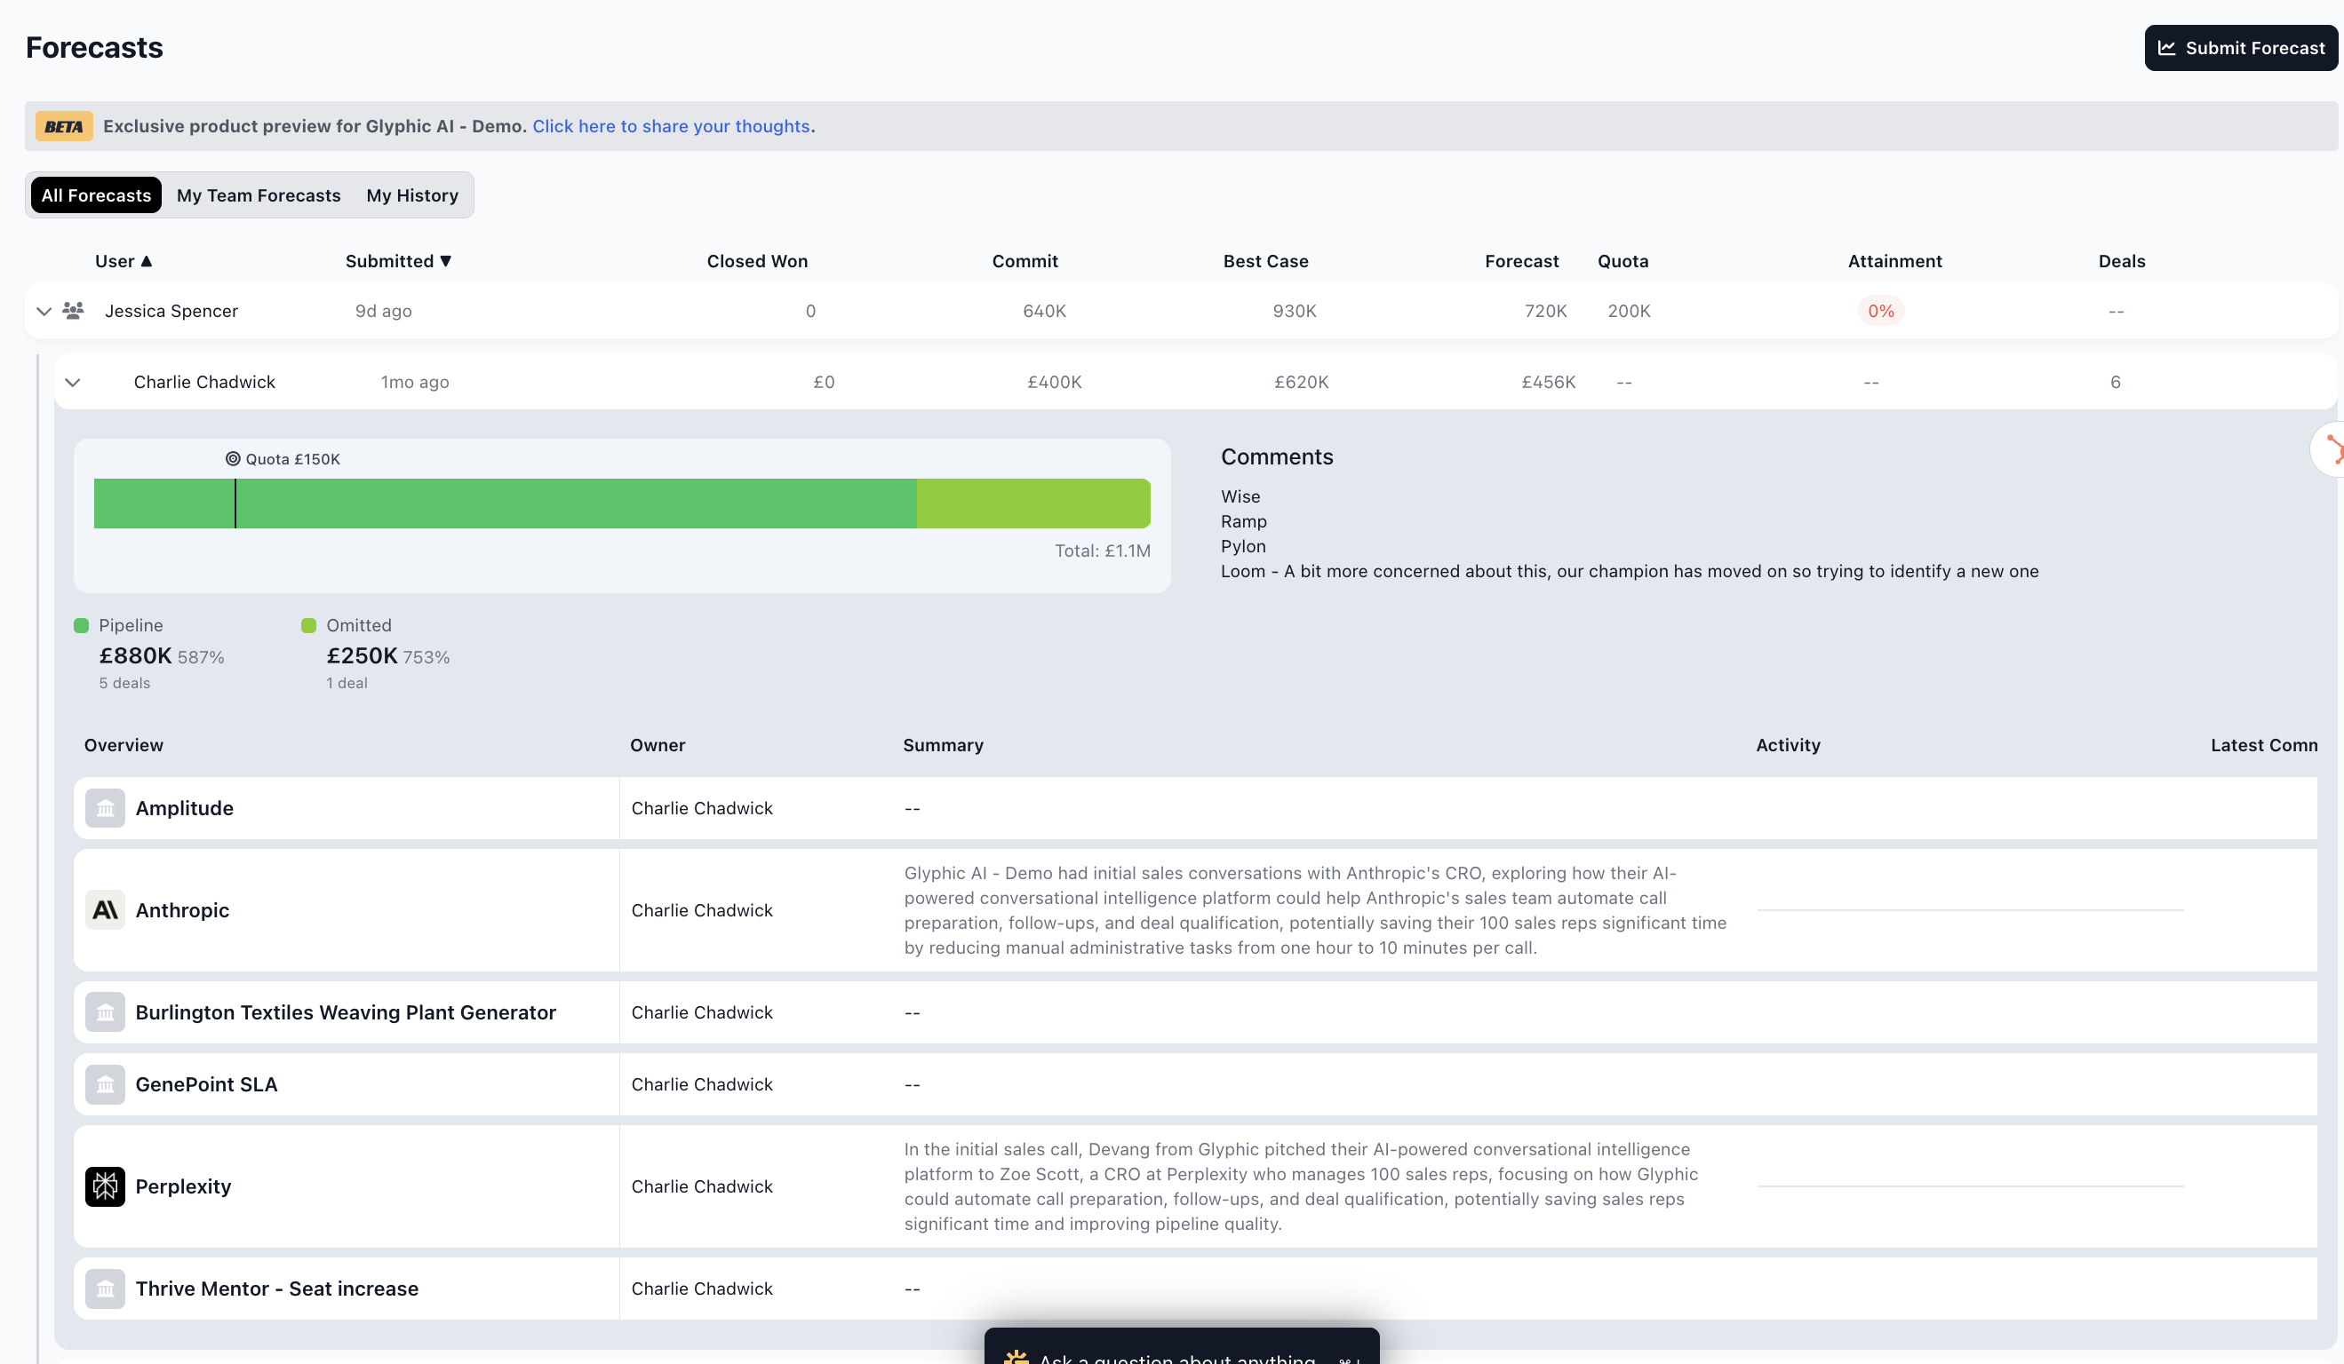Click the Anthropic deal summary text
The width and height of the screenshot is (2344, 1364).
pos(1315,910)
